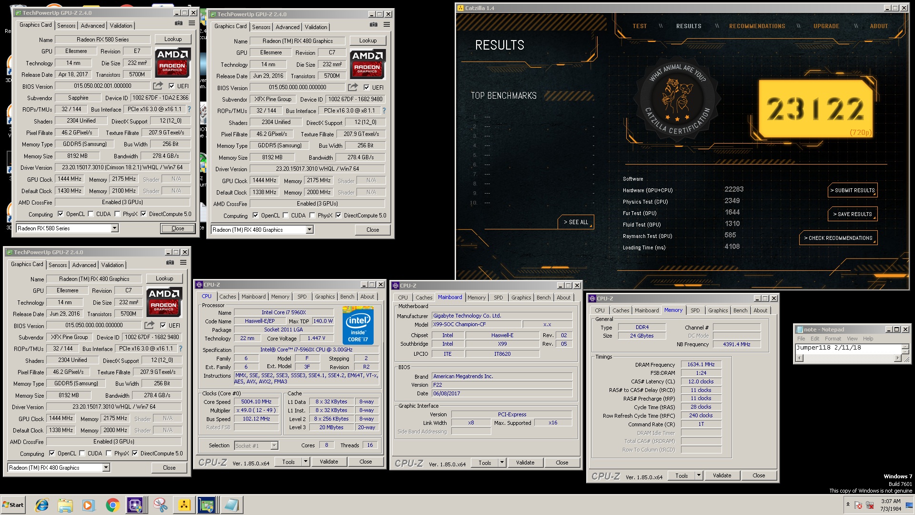Viewport: 915px width, 515px height.
Task: Open Windows Explorer folder from taskbar
Action: pyautogui.click(x=65, y=505)
